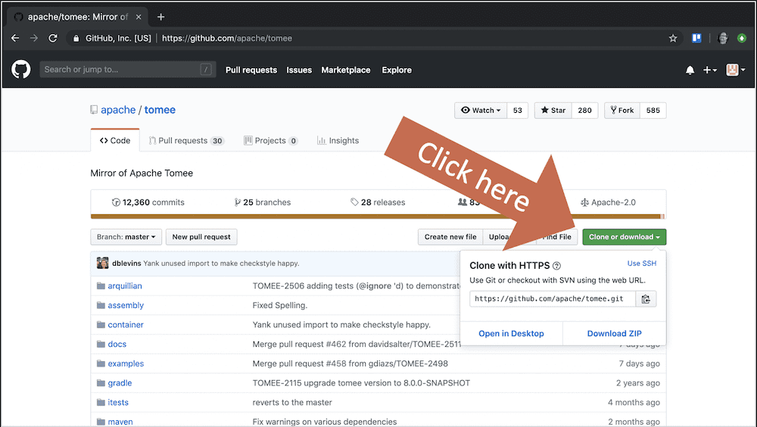Select the clone URL text field
757x427 pixels.
(x=553, y=299)
